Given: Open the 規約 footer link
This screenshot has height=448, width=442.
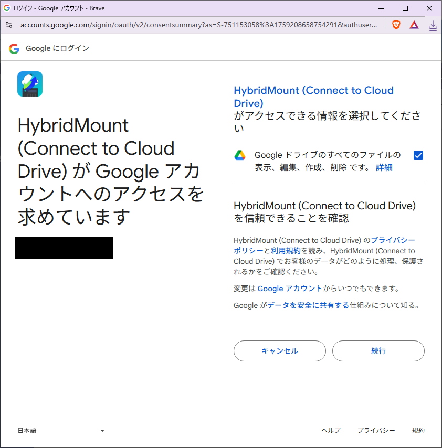Looking at the screenshot, I should pyautogui.click(x=418, y=430).
